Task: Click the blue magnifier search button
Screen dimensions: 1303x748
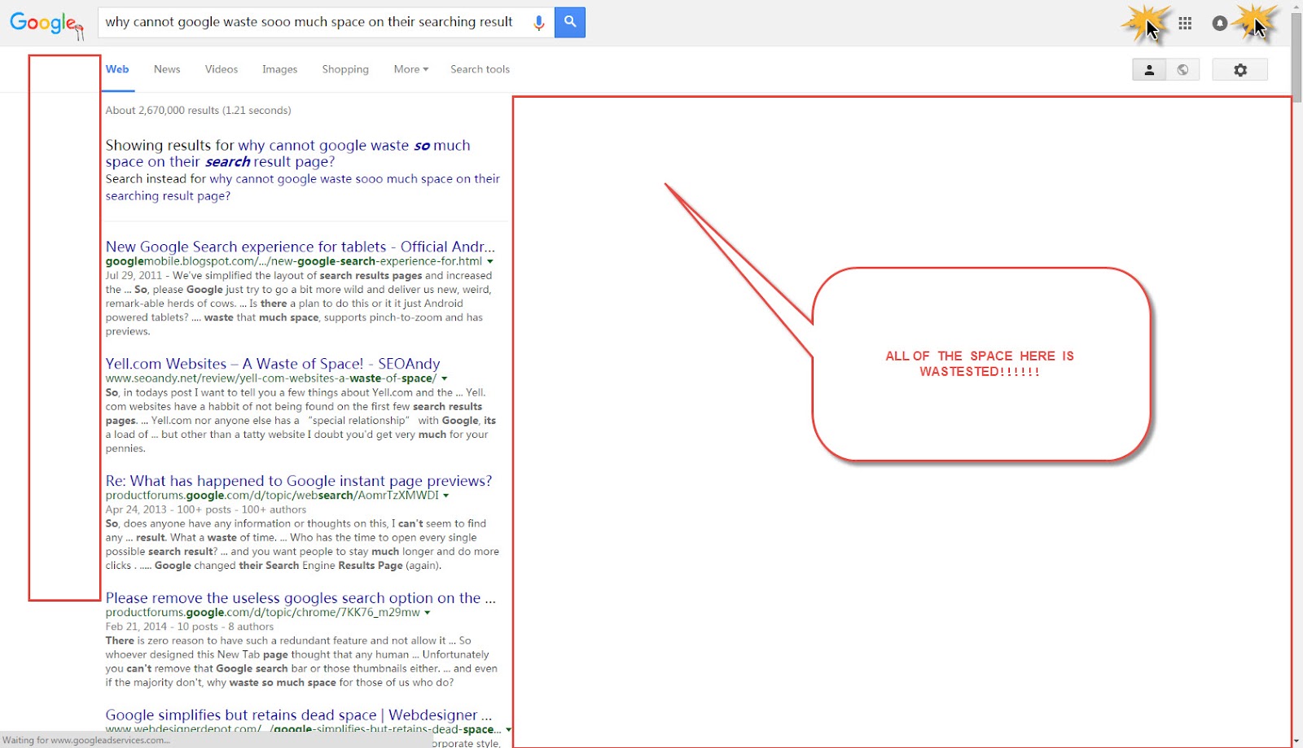Action: pyautogui.click(x=570, y=22)
